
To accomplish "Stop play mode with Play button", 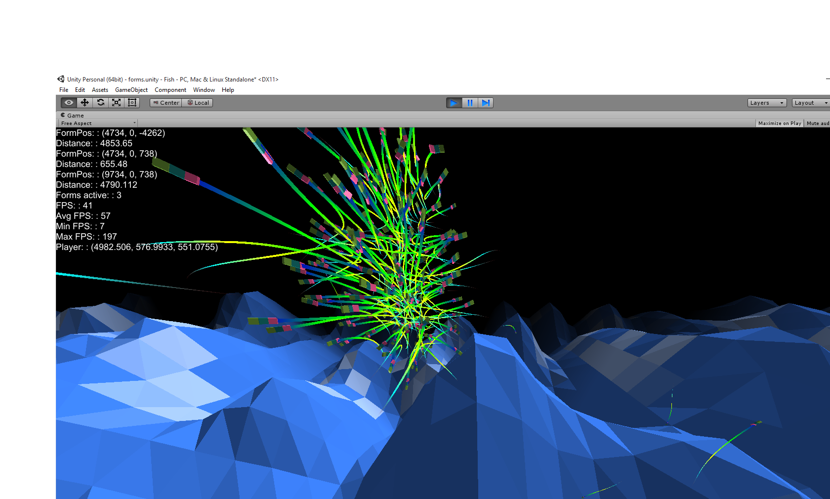I will click(454, 103).
